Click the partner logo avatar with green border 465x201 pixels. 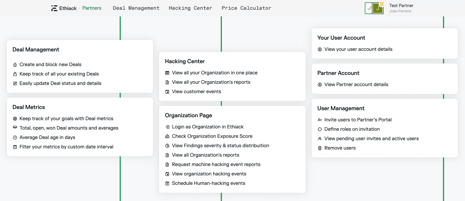(x=369, y=8)
